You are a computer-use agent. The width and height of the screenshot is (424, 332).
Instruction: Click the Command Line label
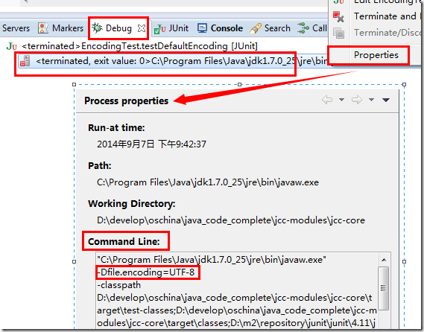coord(124,241)
